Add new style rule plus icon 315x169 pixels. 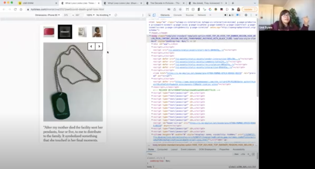click(249, 154)
